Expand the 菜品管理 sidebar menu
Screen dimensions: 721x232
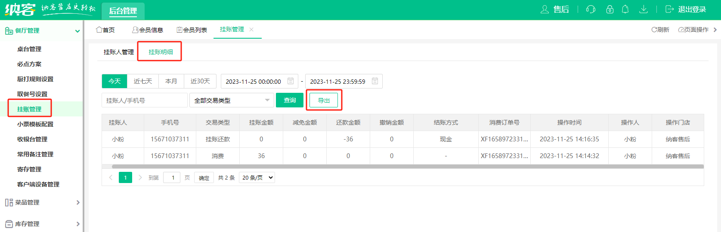click(42, 202)
